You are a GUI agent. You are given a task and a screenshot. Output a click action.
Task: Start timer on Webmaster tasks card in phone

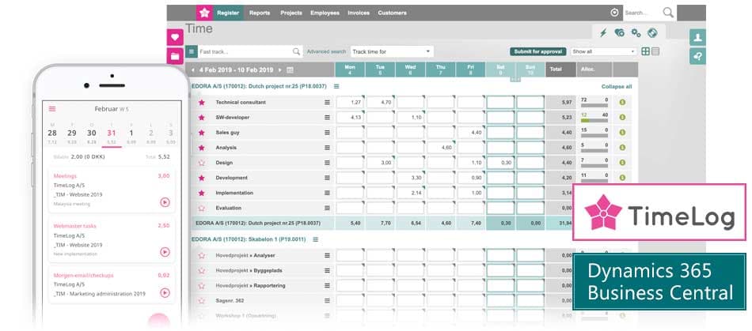165,252
